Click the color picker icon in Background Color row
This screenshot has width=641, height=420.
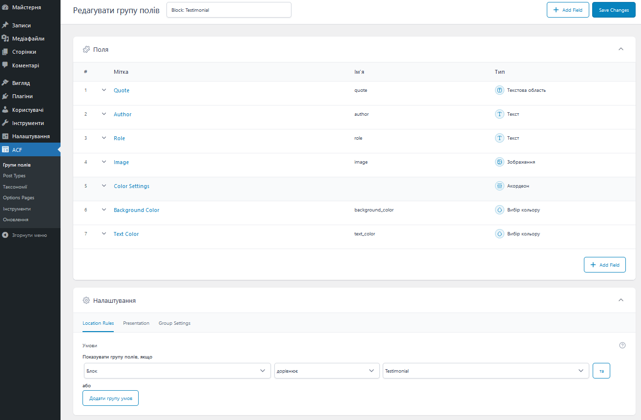coord(499,210)
